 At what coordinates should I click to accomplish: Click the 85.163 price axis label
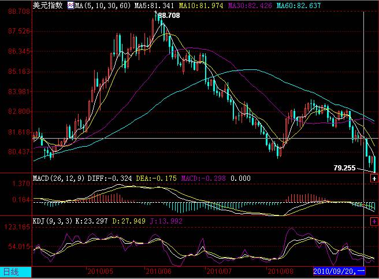click(19, 72)
